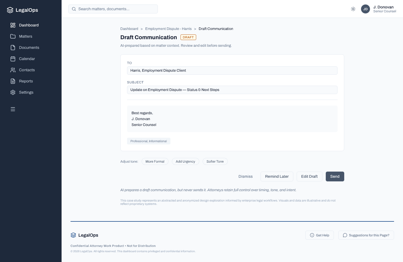Select the More Formal tone option
This screenshot has width=403, height=262.
(155, 161)
